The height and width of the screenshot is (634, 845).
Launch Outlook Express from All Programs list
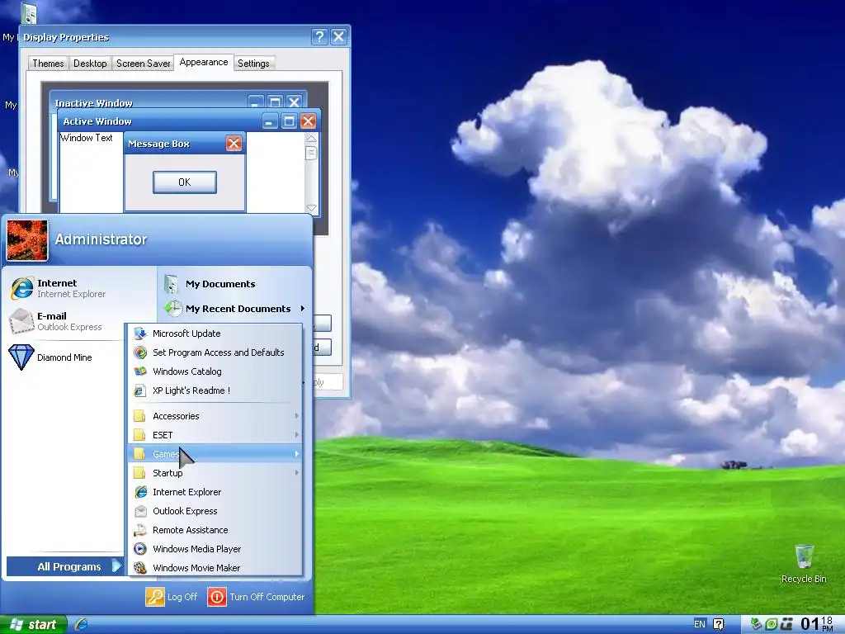pos(215,510)
